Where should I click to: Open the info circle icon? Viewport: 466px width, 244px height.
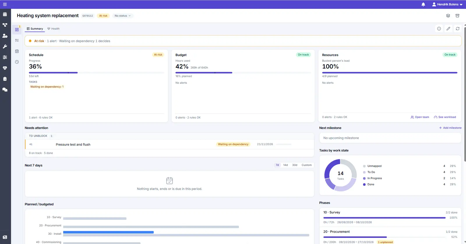tap(439, 29)
